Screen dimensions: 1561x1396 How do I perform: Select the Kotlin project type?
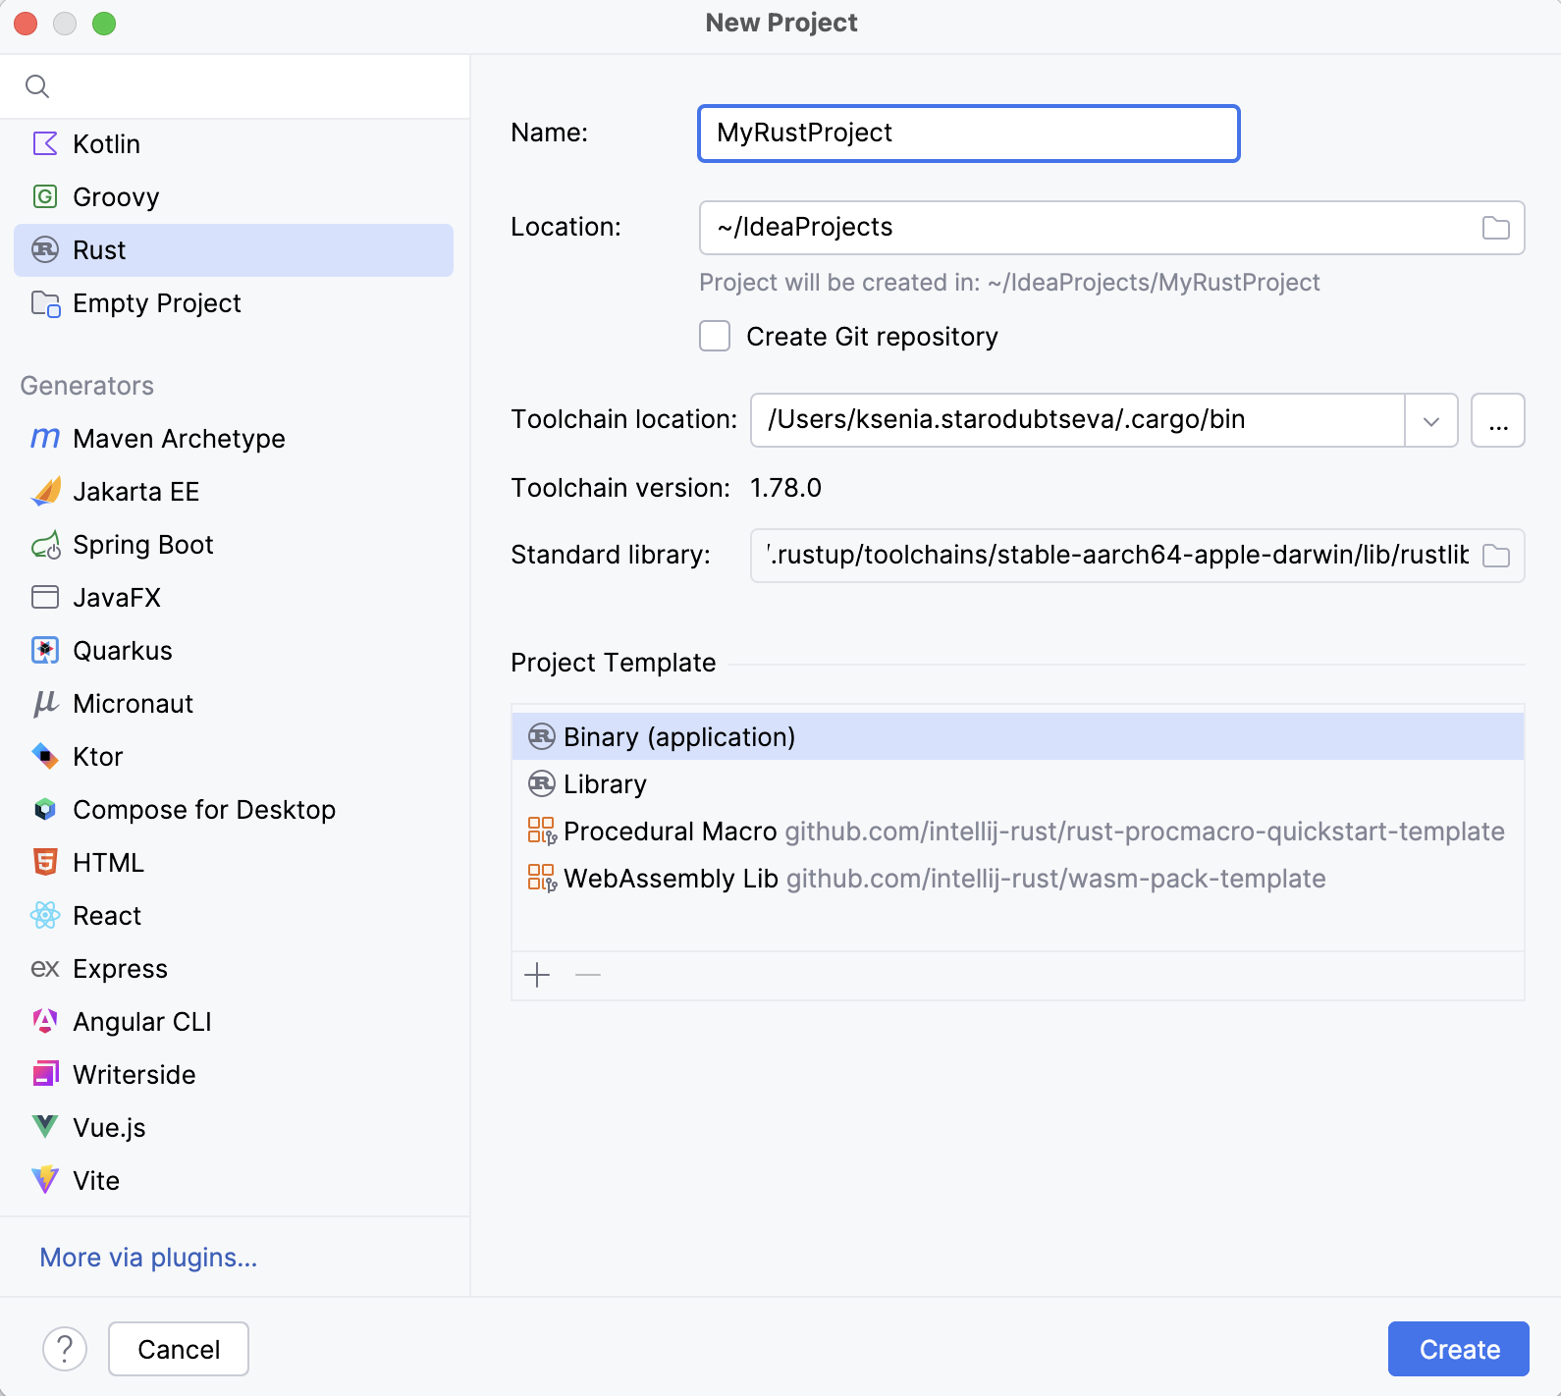click(106, 144)
